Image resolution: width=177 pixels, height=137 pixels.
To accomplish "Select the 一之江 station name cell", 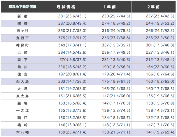I will point(22,111).
